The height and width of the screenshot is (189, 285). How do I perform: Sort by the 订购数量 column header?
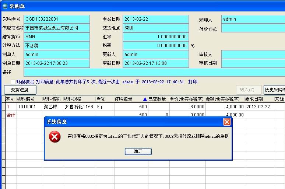[123, 99]
